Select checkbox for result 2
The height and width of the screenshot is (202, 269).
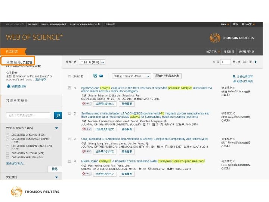click(x=69, y=114)
